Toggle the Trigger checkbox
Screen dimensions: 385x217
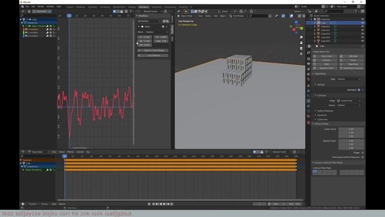point(362,153)
